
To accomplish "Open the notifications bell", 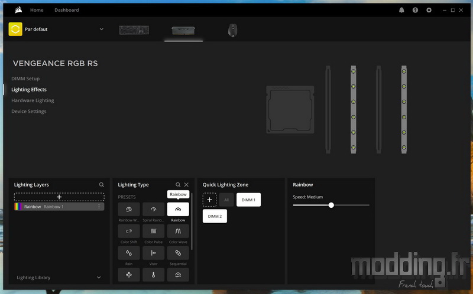I will (x=401, y=10).
